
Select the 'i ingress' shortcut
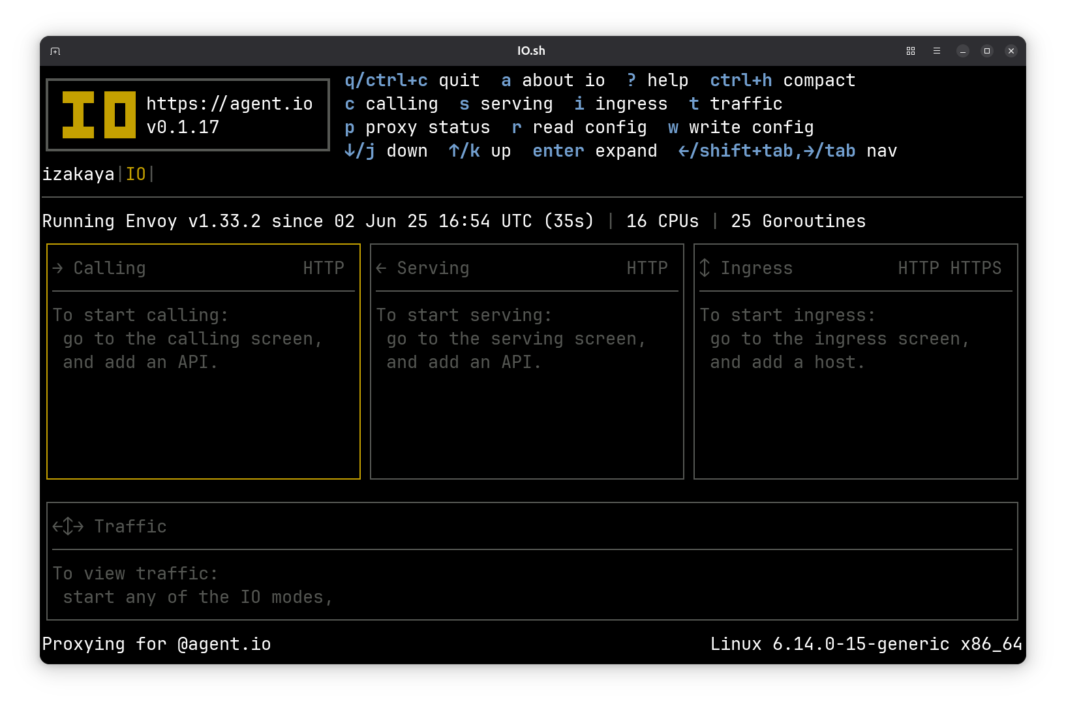[621, 104]
